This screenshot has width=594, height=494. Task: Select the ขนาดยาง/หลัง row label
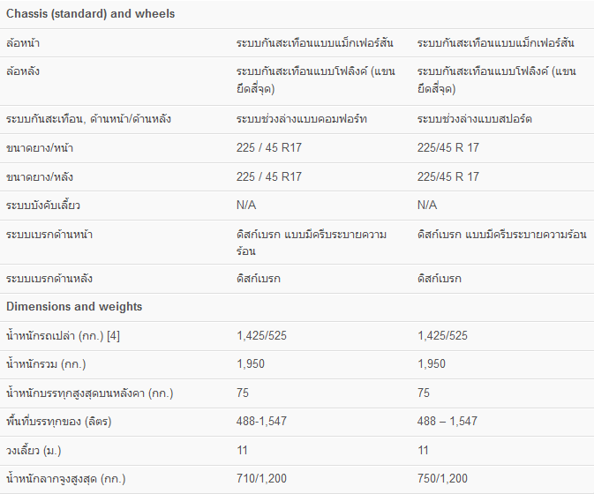point(41,176)
